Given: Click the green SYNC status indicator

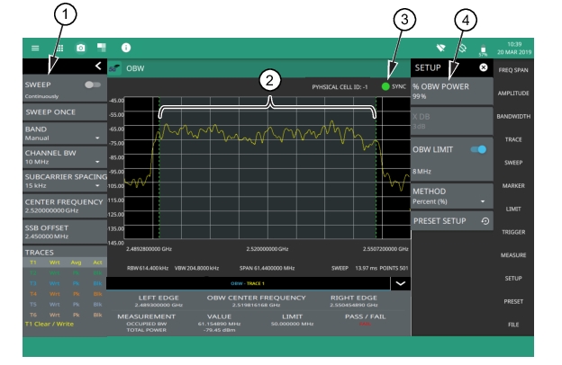Looking at the screenshot, I should coord(386,86).
